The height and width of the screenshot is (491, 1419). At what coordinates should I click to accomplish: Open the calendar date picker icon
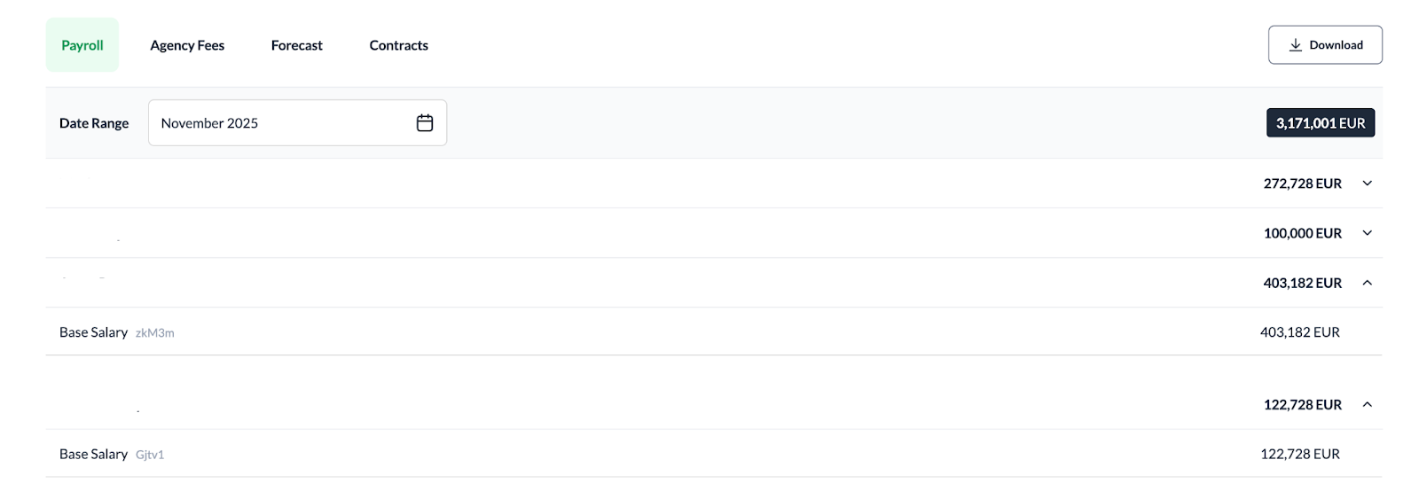425,123
